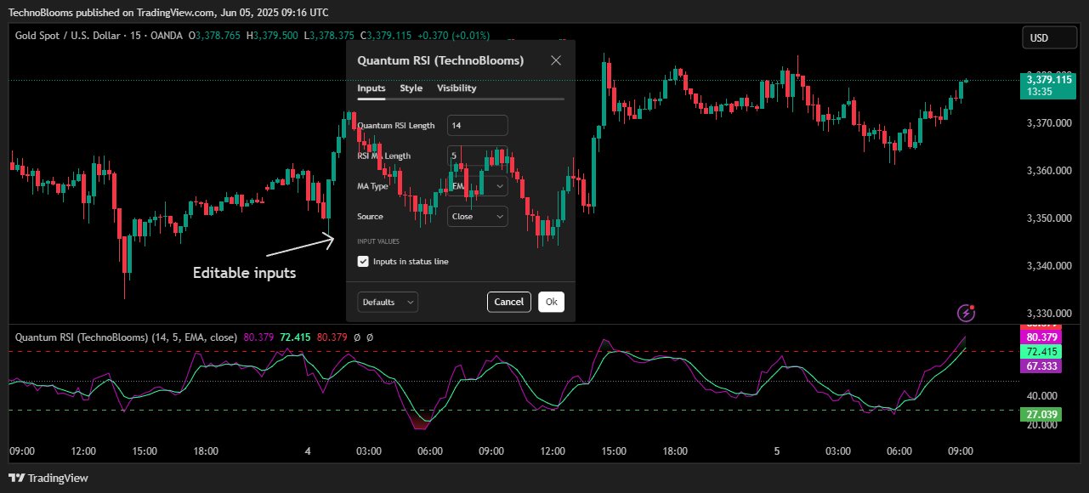Open the Source dropdown set to Close
Viewport: 1089px width, 493px height.
click(478, 216)
